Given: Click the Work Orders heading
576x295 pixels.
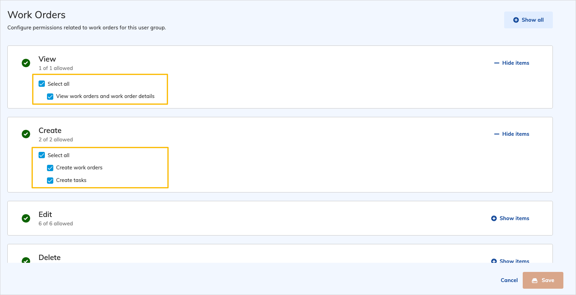Looking at the screenshot, I should coord(36,15).
